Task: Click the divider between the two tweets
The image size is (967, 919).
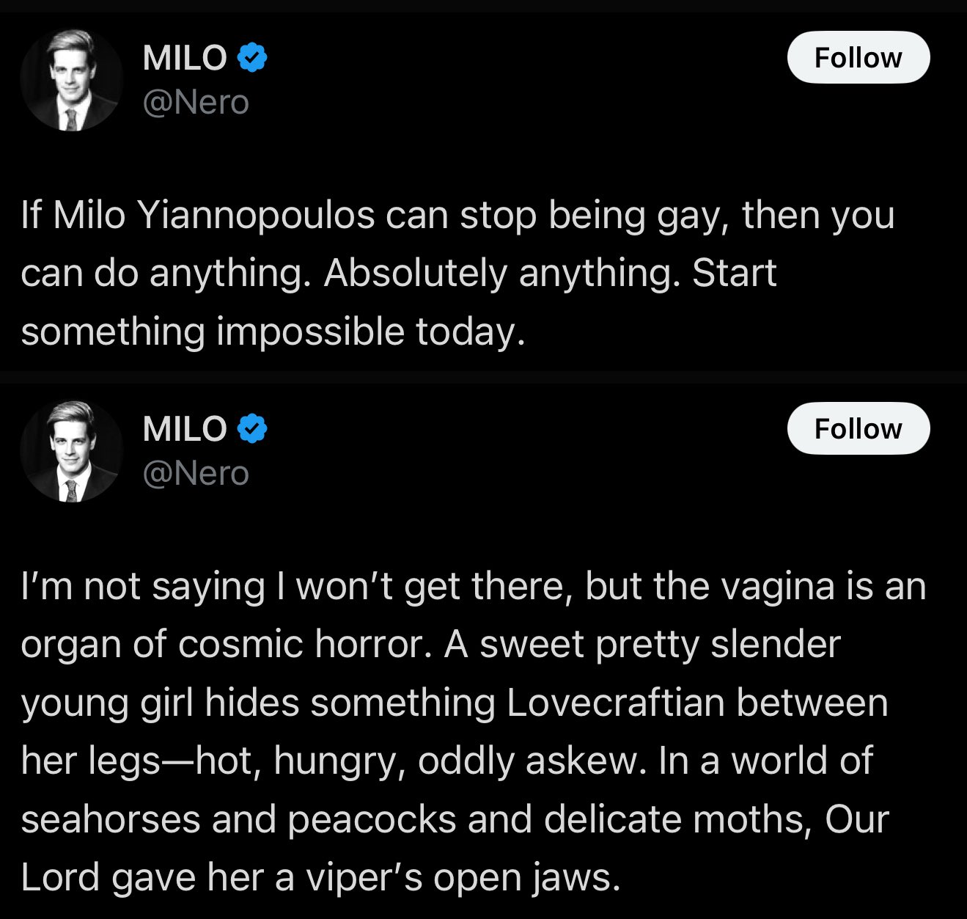Action: point(483,377)
